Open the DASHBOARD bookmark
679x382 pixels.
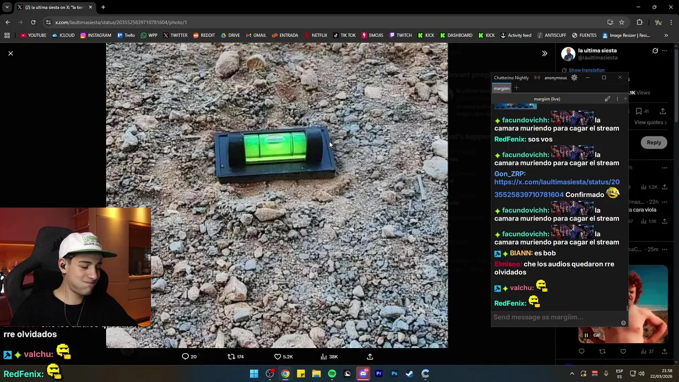pos(456,35)
